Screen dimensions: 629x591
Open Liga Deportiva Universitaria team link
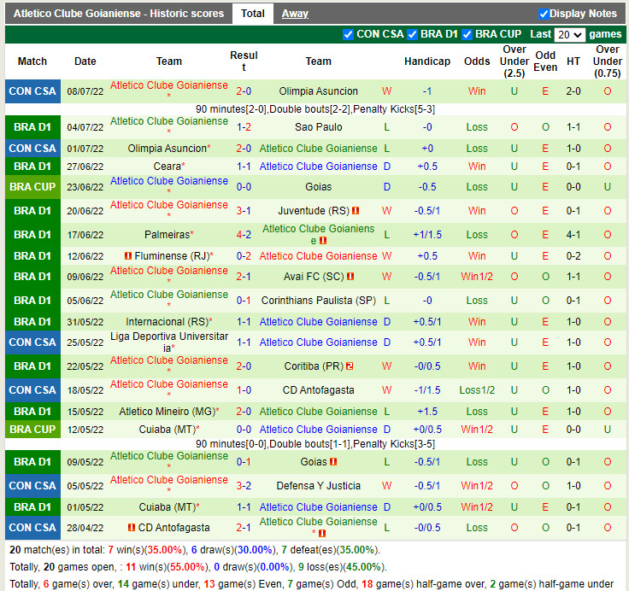(x=169, y=342)
